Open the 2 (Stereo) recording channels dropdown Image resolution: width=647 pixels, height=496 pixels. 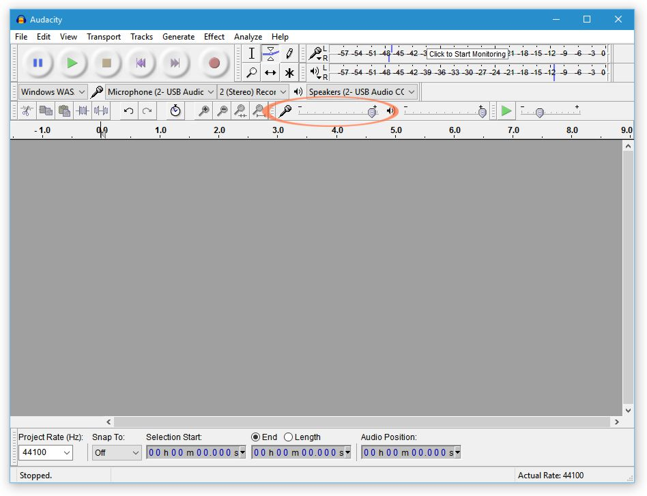[x=253, y=91]
